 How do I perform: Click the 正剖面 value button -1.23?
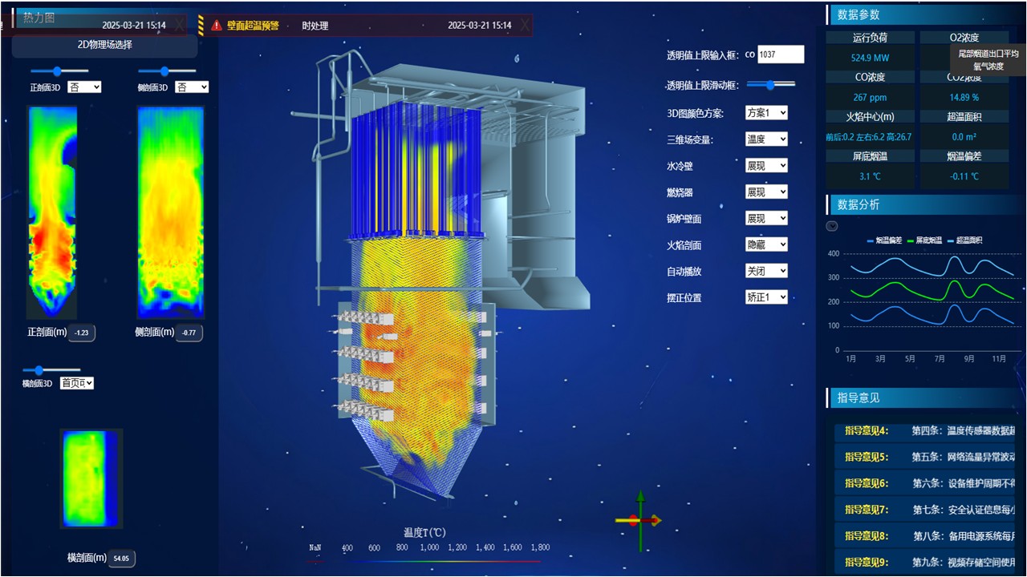(x=82, y=333)
